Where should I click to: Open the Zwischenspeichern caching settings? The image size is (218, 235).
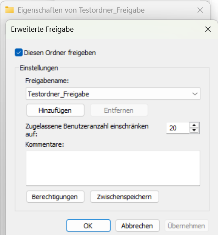point(124,197)
